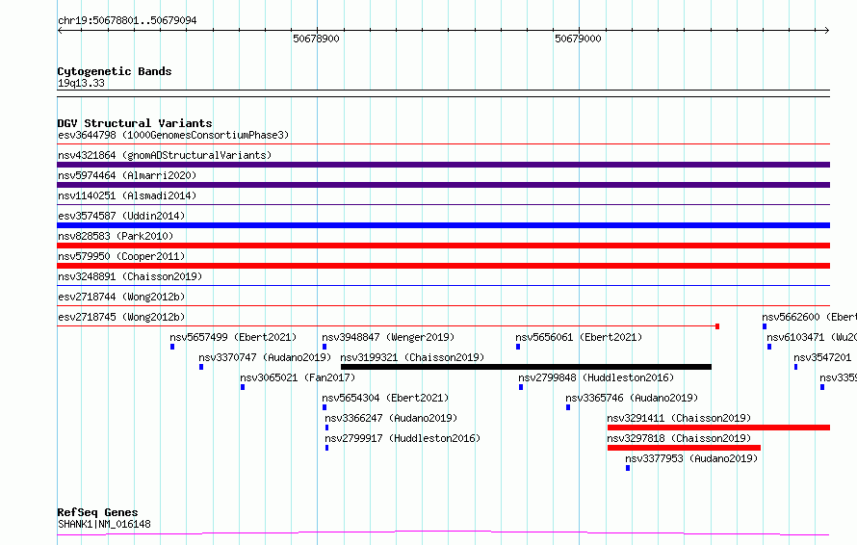Open the nsv828583 Park2010 variant

[116, 236]
